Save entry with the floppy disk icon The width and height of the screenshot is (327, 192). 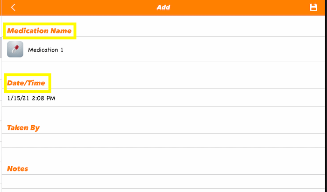(x=313, y=7)
